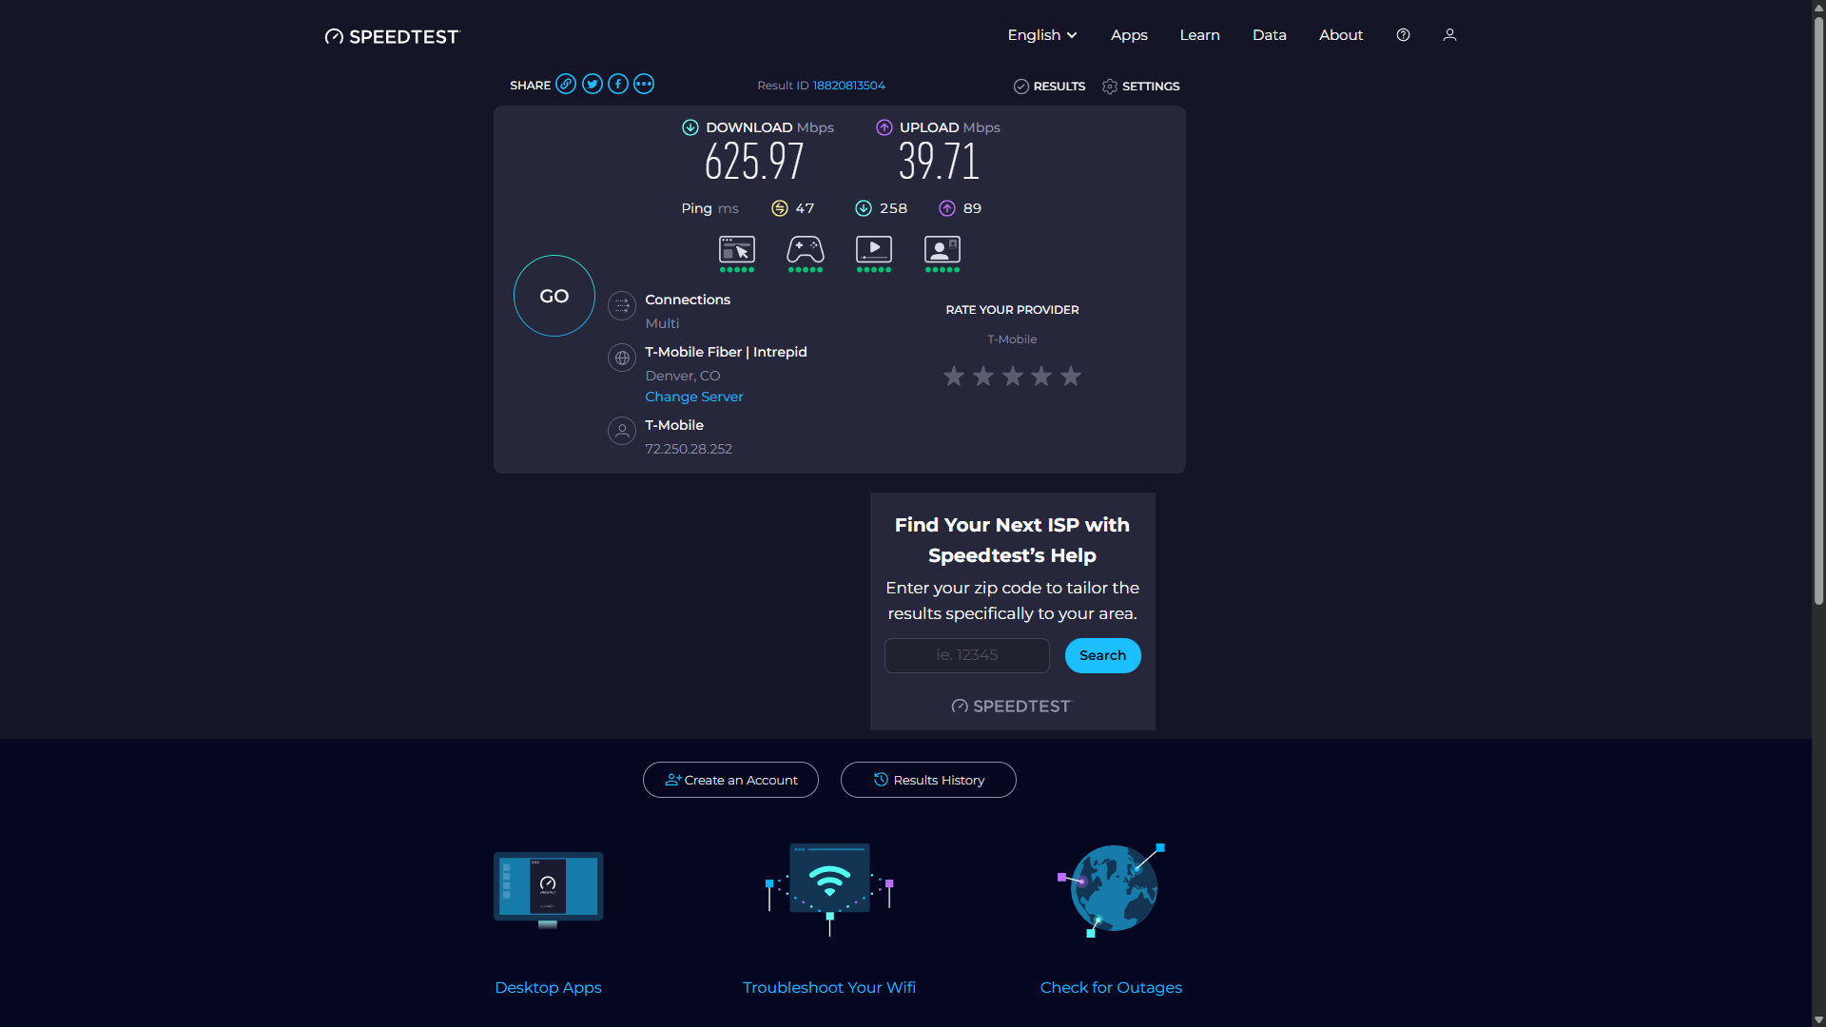Open the Apps menu
Viewport: 1826px width, 1027px height.
tap(1129, 35)
